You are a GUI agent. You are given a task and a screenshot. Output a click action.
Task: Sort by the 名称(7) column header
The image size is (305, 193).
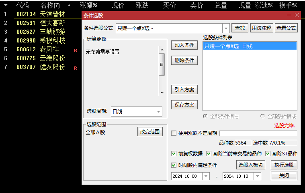[x=50, y=6]
